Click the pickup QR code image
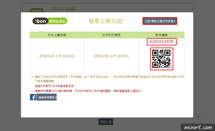215x131 pixels. click(162, 59)
